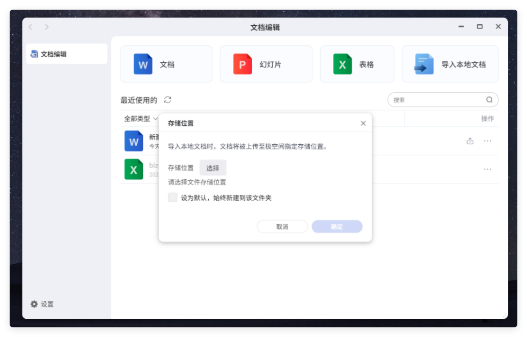Open more options for the Word file
527x337 pixels.
pyautogui.click(x=488, y=141)
